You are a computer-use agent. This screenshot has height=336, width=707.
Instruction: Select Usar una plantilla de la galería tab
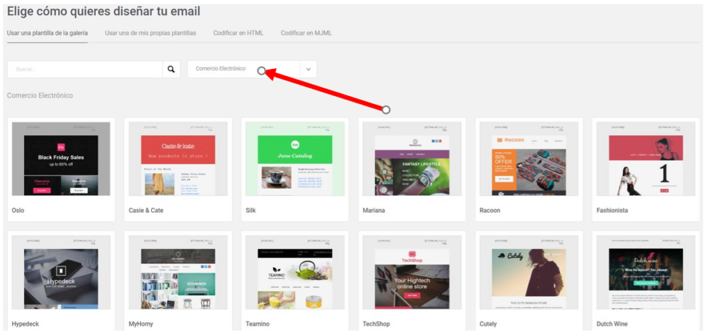click(48, 33)
